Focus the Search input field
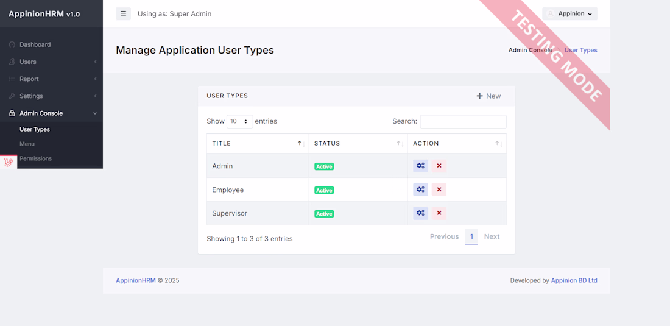The image size is (670, 326). (463, 121)
